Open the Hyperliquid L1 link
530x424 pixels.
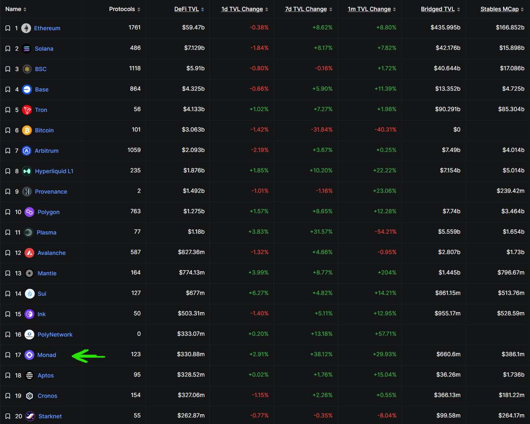point(54,171)
